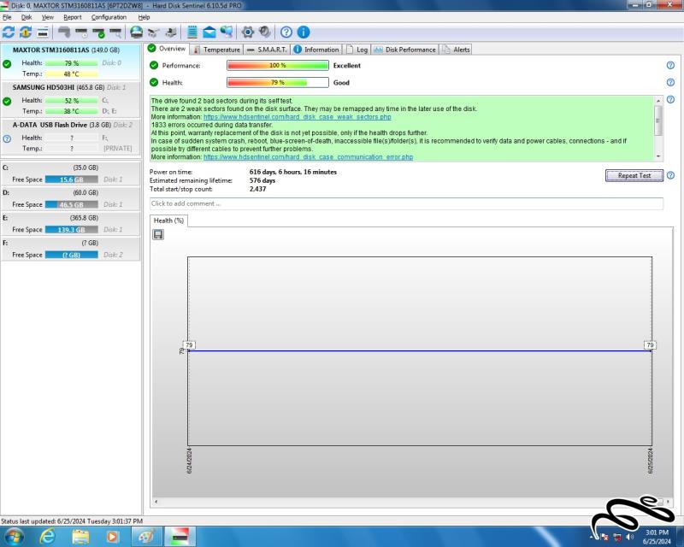Click the grey gun-shaped toolbar icon
684x547 pixels.
[64, 32]
